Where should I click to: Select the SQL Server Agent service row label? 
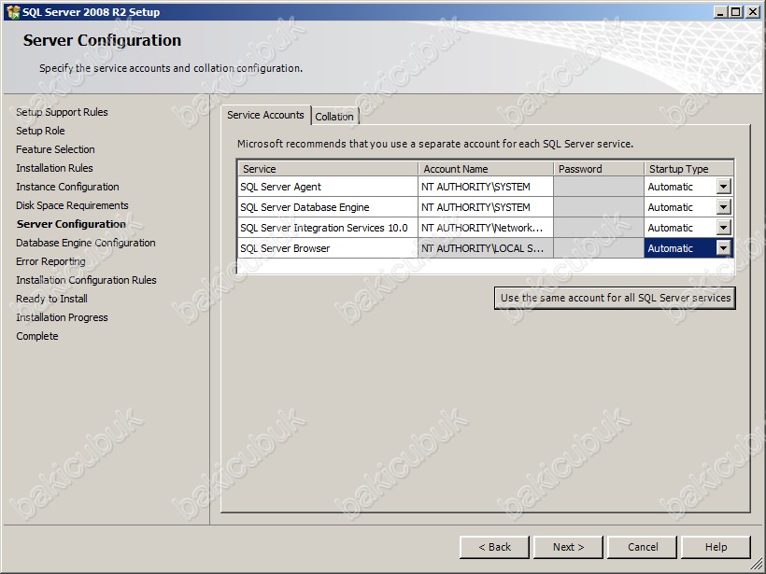pos(280,187)
